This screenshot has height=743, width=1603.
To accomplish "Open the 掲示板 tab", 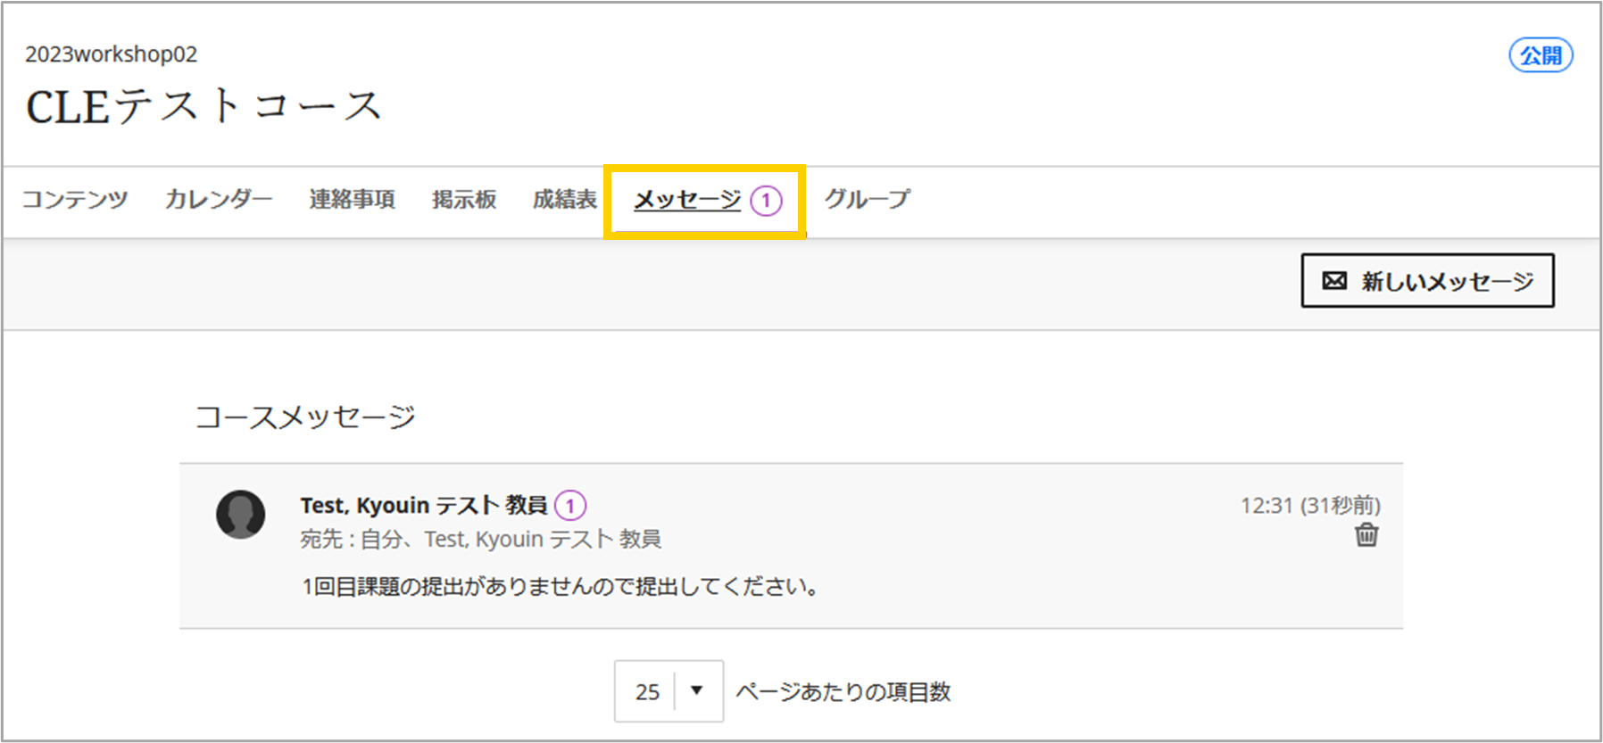I will (464, 199).
